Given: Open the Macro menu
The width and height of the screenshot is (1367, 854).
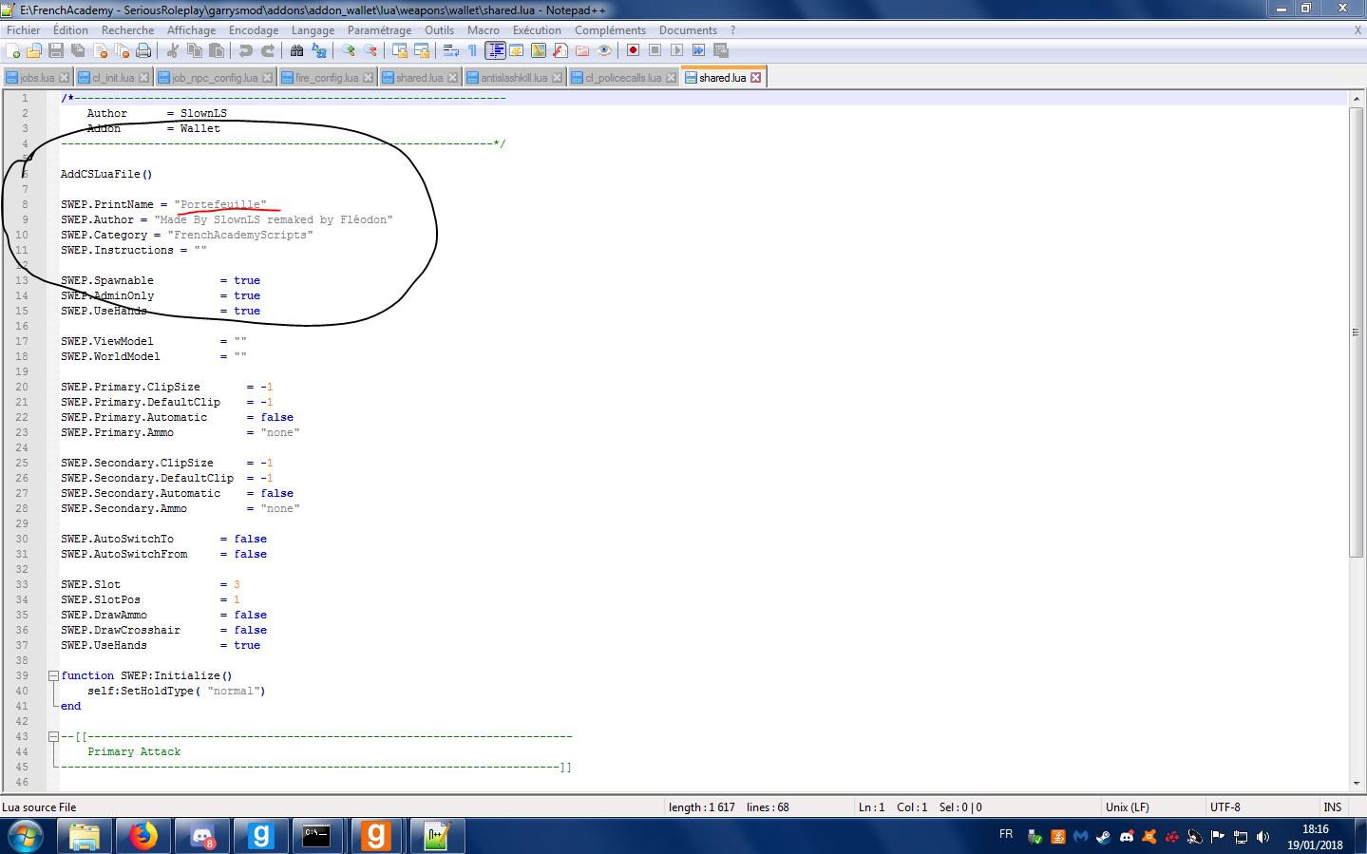Looking at the screenshot, I should click(483, 30).
